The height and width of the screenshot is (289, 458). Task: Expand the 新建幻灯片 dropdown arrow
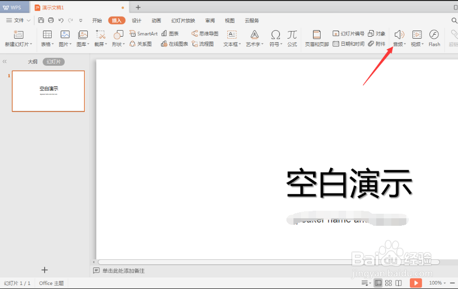(31, 44)
